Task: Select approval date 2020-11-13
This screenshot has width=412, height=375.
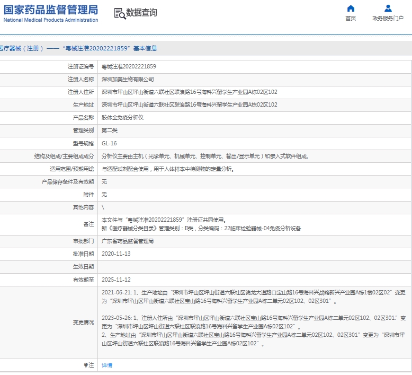Action: (116, 254)
